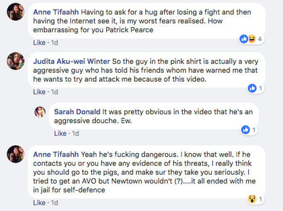Open Anne Tifaahh's avatar on the first comment

(15, 12)
